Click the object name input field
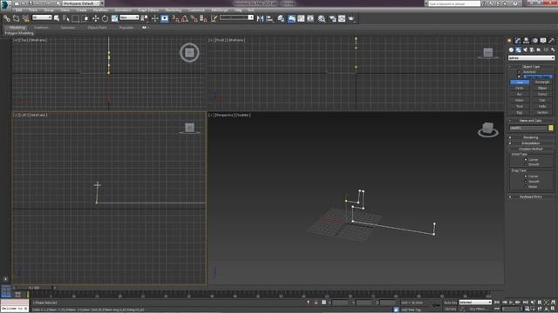 (528, 128)
